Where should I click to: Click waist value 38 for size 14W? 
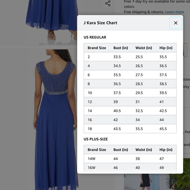(x=138, y=159)
